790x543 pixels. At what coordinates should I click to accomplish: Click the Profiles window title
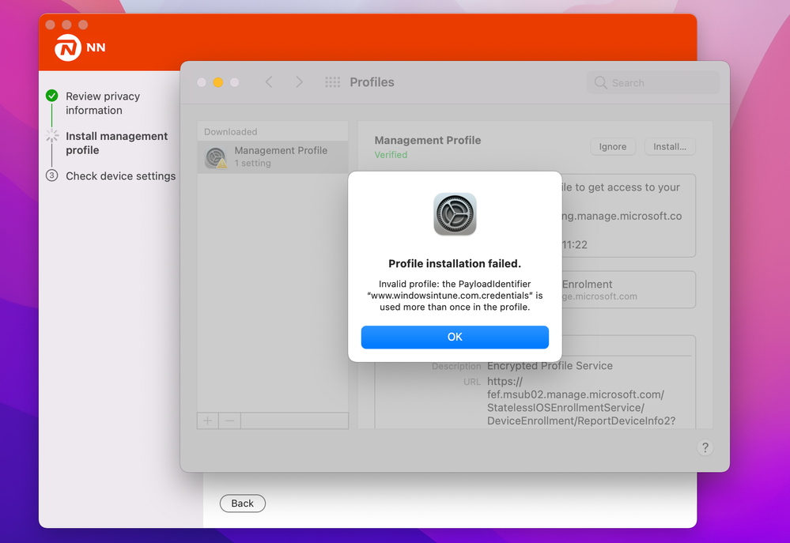pyautogui.click(x=372, y=82)
